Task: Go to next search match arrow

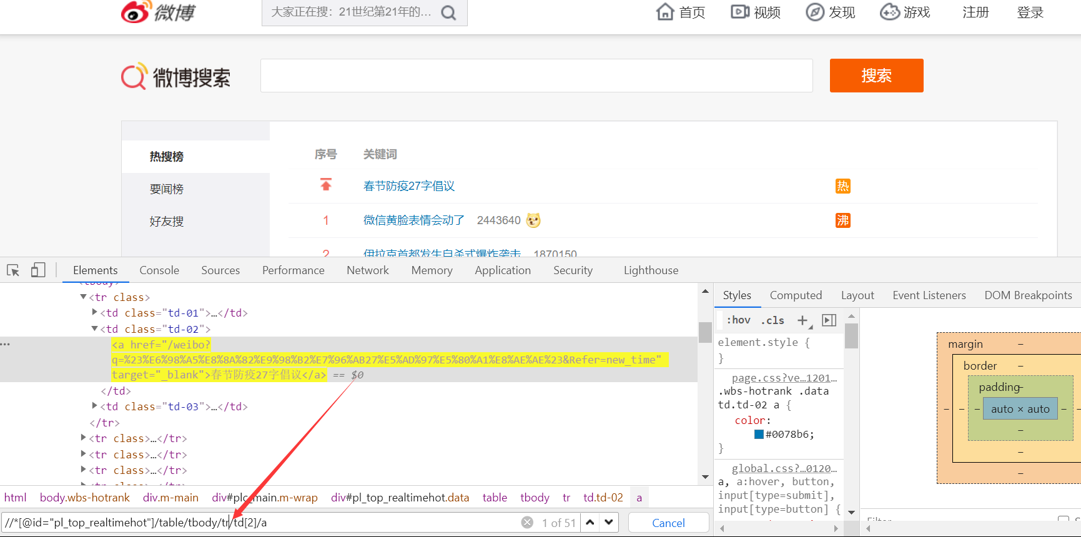Action: click(x=609, y=523)
